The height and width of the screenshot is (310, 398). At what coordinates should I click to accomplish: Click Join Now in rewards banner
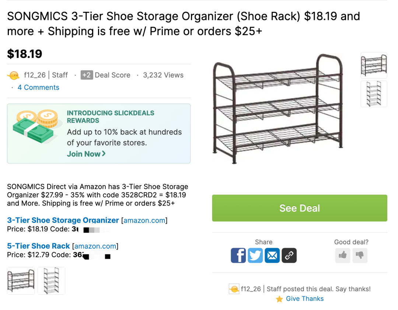click(x=86, y=154)
